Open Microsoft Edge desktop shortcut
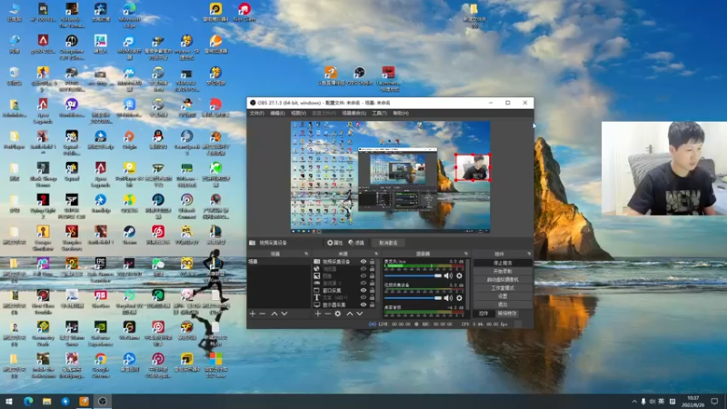The width and height of the screenshot is (727, 409). pos(129,15)
